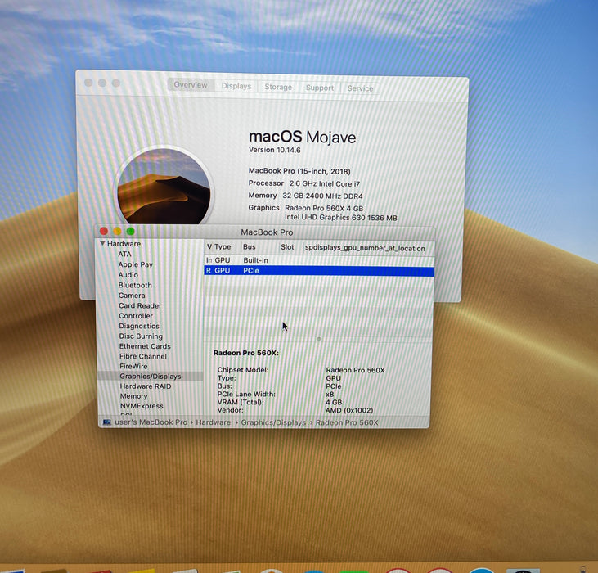Click the pane split divider handle dot
Viewport: 598px width, 573px height.
point(319,339)
